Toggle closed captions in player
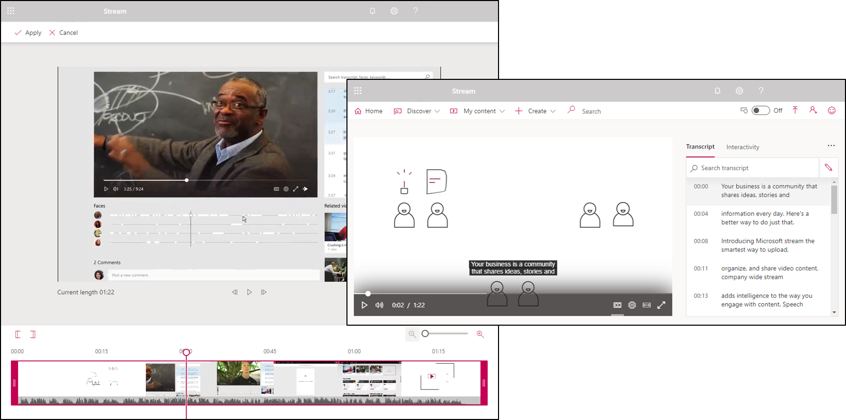The width and height of the screenshot is (846, 420). [617, 305]
